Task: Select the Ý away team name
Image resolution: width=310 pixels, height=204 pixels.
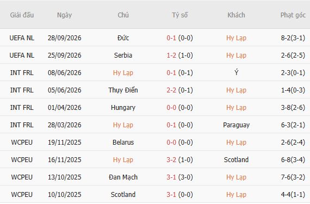Action: [236, 72]
